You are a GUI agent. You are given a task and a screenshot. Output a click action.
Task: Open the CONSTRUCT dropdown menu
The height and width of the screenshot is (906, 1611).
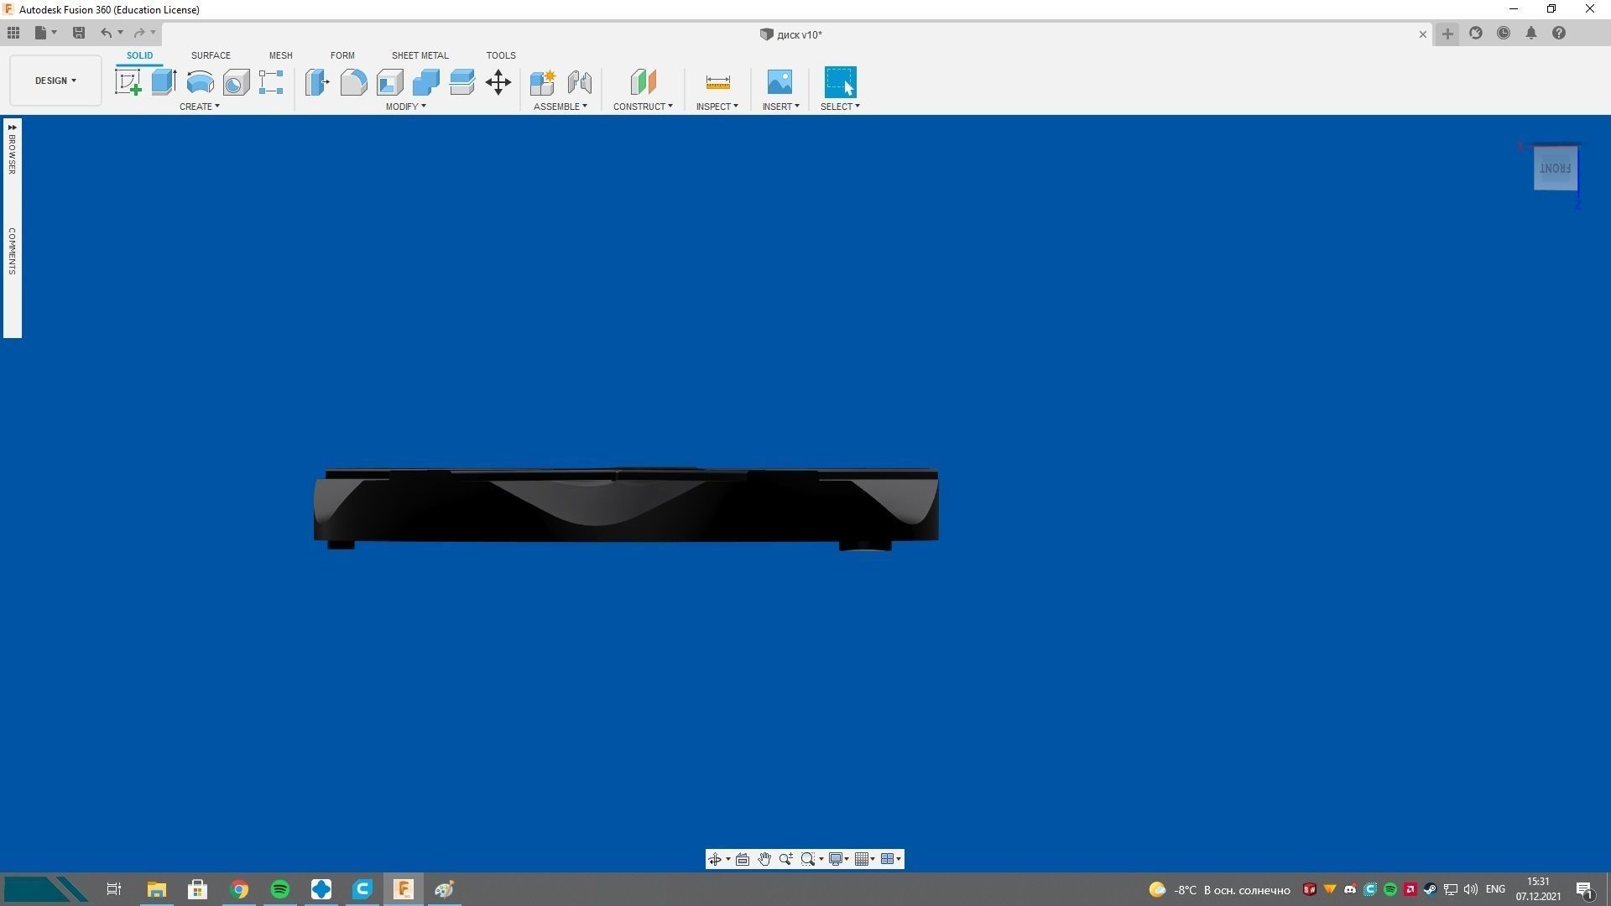pos(642,107)
